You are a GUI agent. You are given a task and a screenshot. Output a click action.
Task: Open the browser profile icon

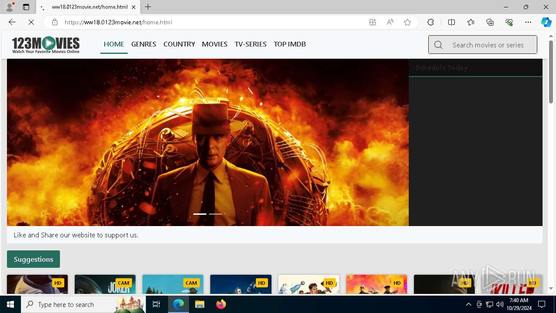coord(10,7)
